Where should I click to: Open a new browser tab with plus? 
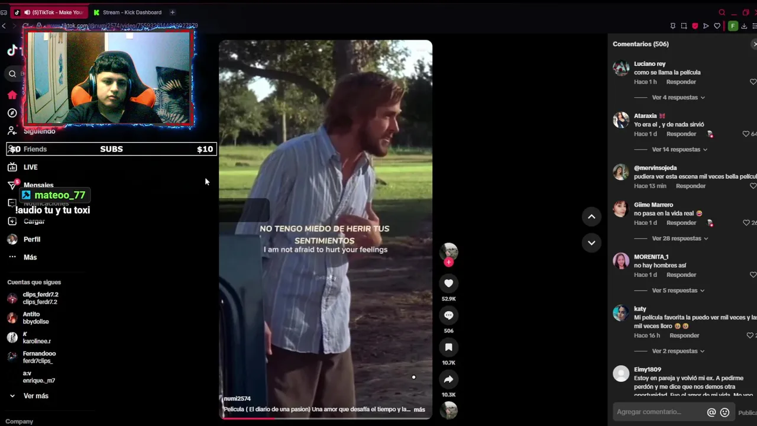(x=172, y=12)
